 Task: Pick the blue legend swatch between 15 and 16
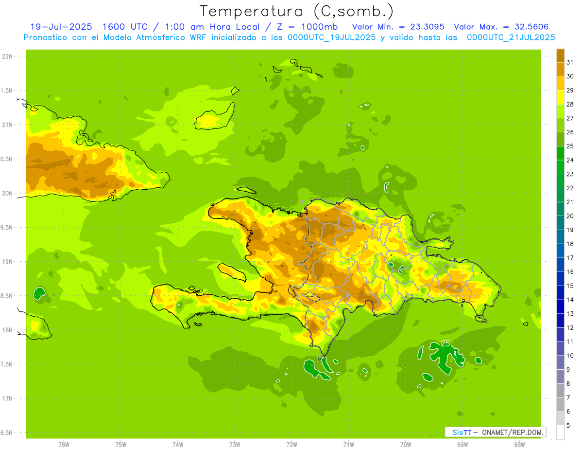coord(560,278)
